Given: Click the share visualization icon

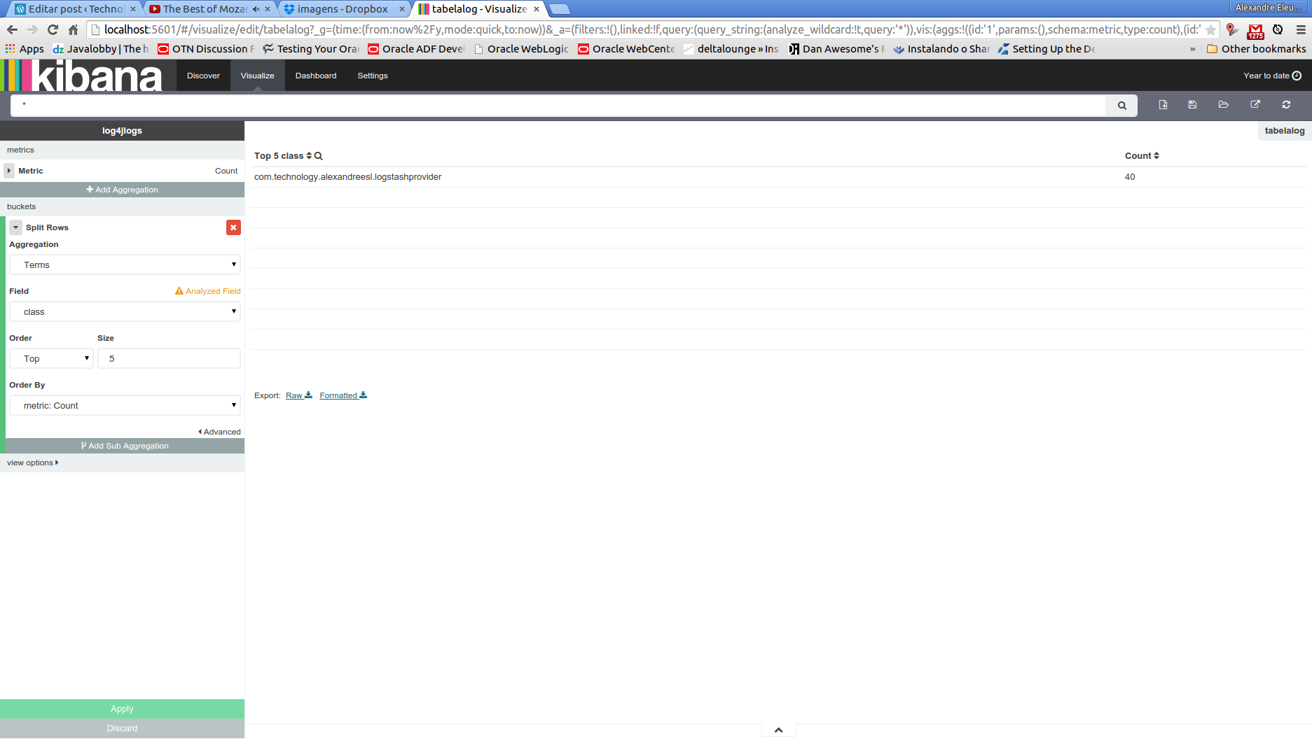Looking at the screenshot, I should [x=1255, y=105].
